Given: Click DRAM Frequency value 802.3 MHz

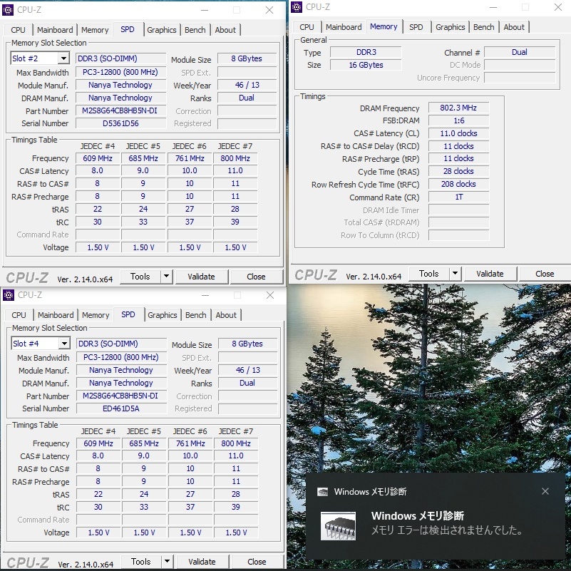Looking at the screenshot, I should [x=458, y=108].
